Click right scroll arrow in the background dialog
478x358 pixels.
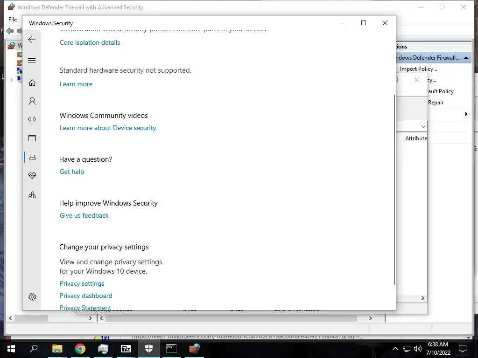click(x=422, y=298)
